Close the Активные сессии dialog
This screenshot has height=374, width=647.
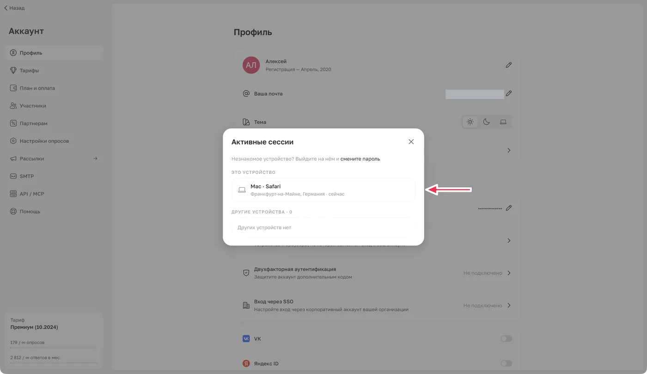(x=411, y=142)
